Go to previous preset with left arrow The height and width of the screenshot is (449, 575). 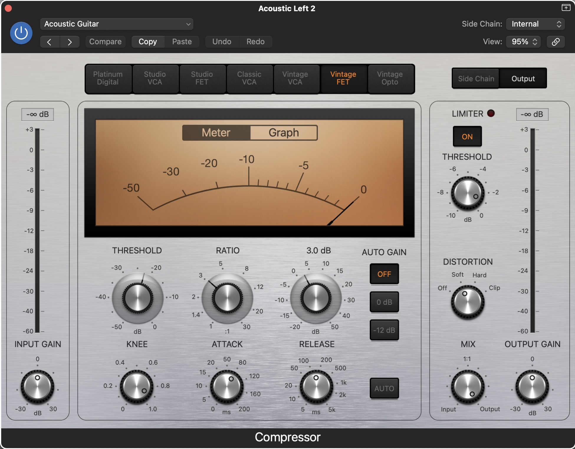[50, 42]
